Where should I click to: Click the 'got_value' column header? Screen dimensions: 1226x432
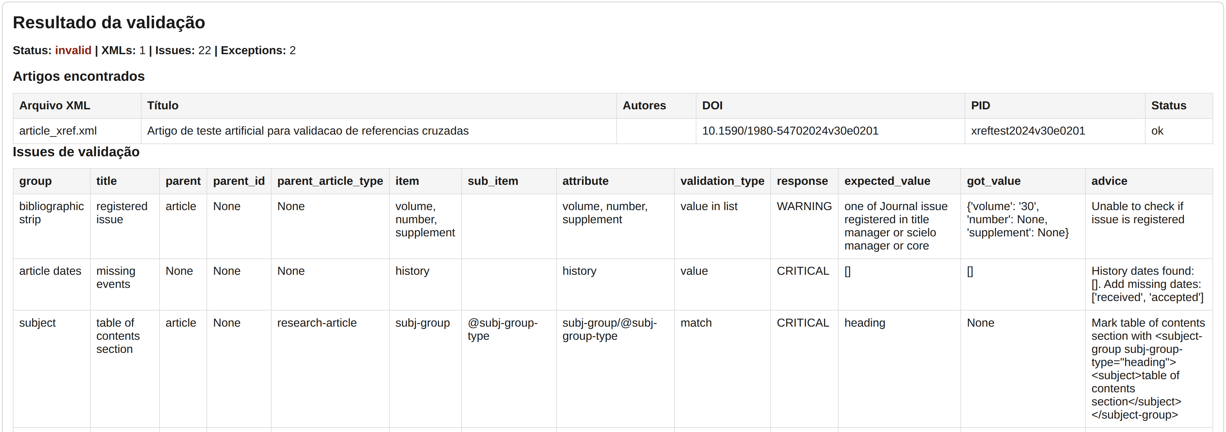1023,181
